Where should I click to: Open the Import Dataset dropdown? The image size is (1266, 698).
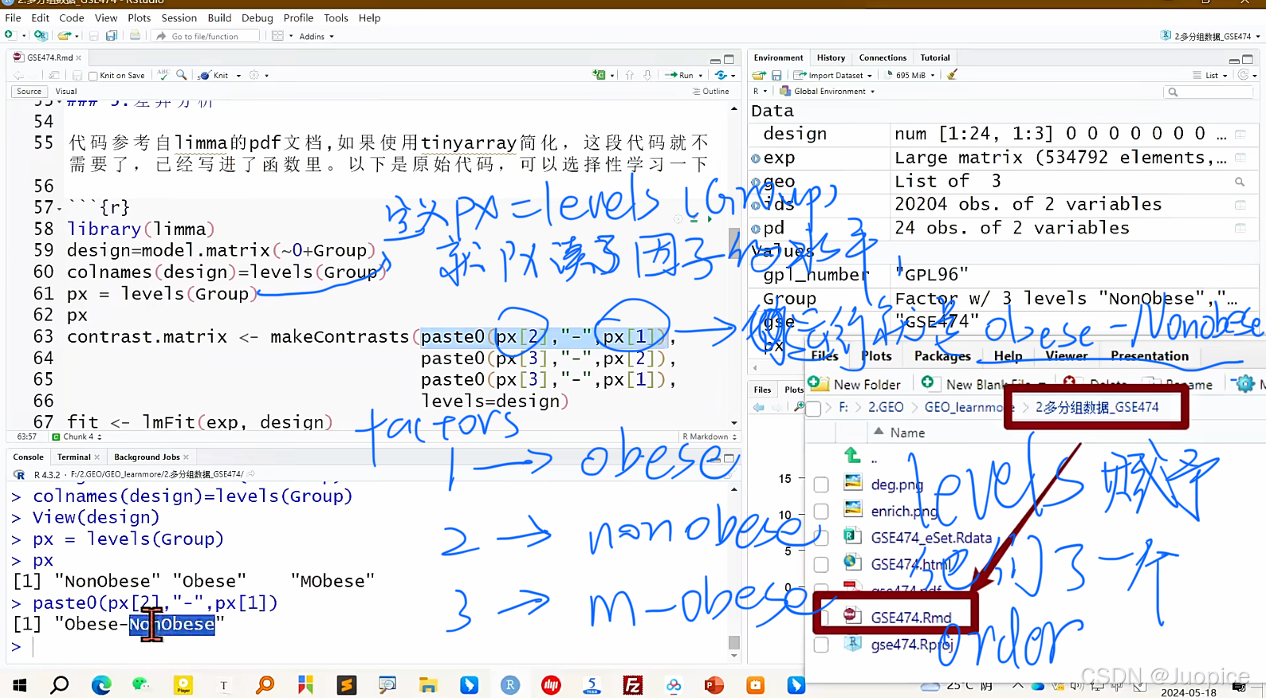point(833,75)
